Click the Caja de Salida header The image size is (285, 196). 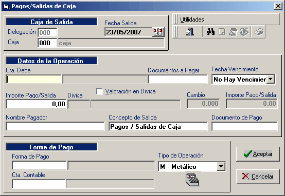point(51,22)
